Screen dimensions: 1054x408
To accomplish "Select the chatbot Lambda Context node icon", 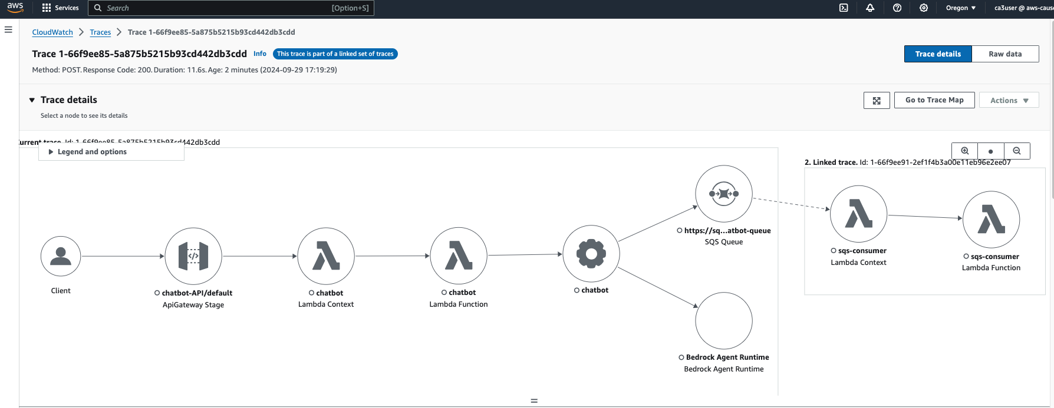I will [326, 256].
